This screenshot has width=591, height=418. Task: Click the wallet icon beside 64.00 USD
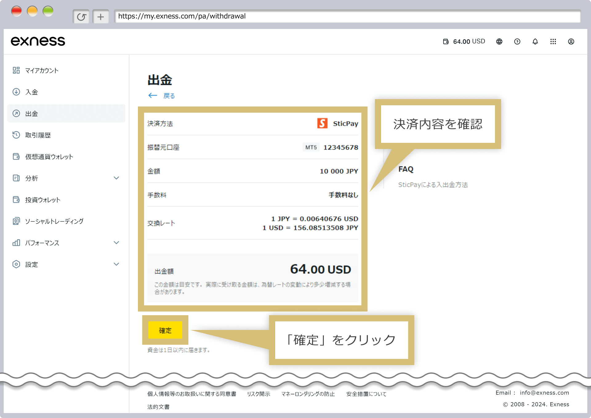(446, 42)
